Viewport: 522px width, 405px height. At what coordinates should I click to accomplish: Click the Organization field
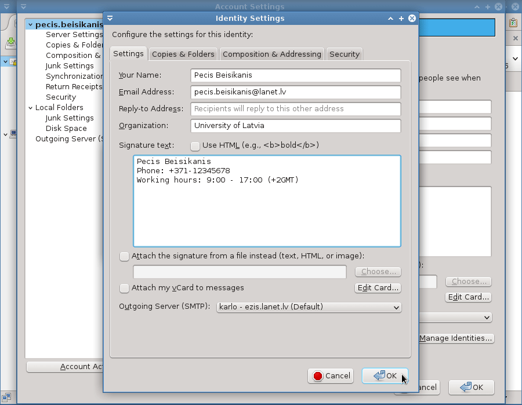pos(296,126)
